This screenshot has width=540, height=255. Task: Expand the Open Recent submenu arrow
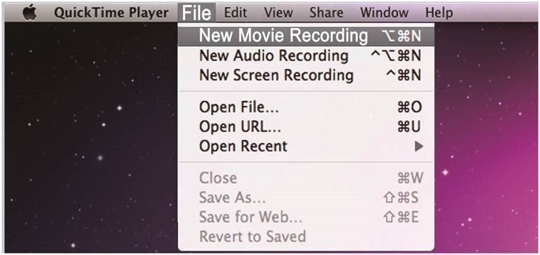tap(418, 146)
